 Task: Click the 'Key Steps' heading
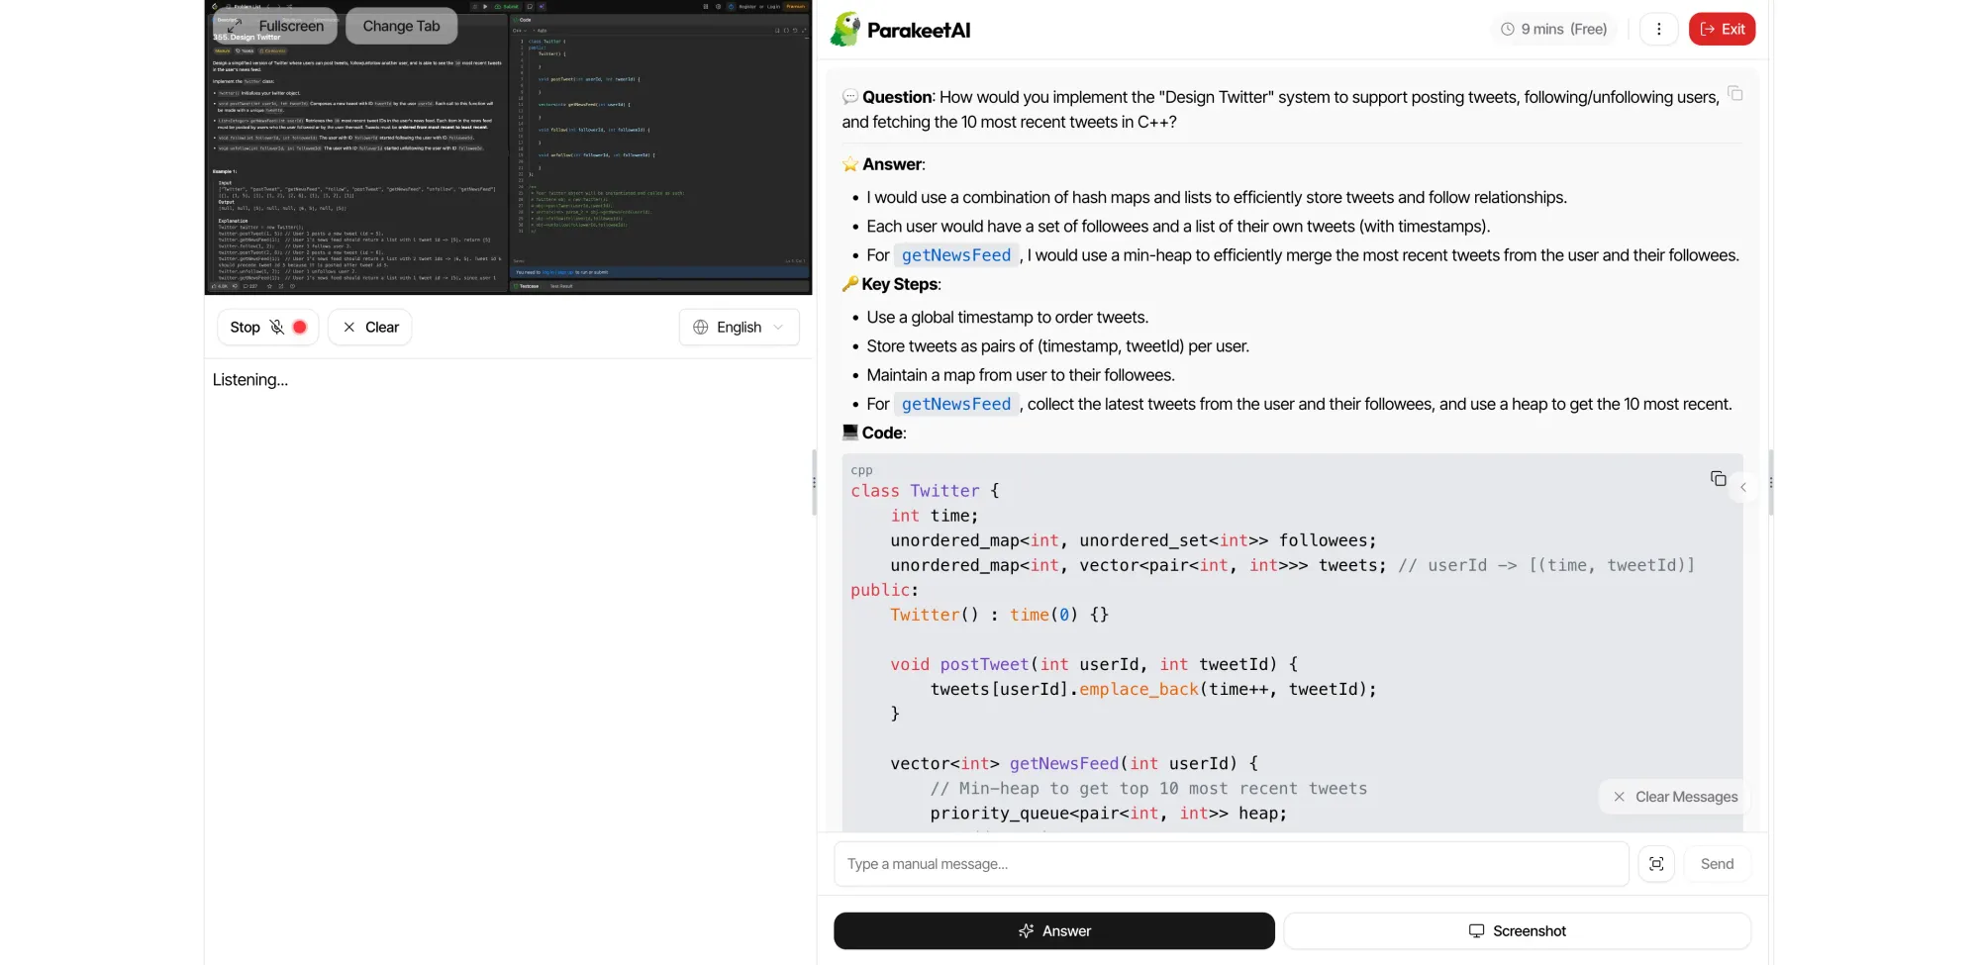pos(900,284)
